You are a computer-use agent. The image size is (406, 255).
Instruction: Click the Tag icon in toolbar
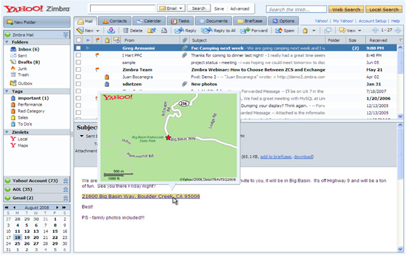(305, 31)
